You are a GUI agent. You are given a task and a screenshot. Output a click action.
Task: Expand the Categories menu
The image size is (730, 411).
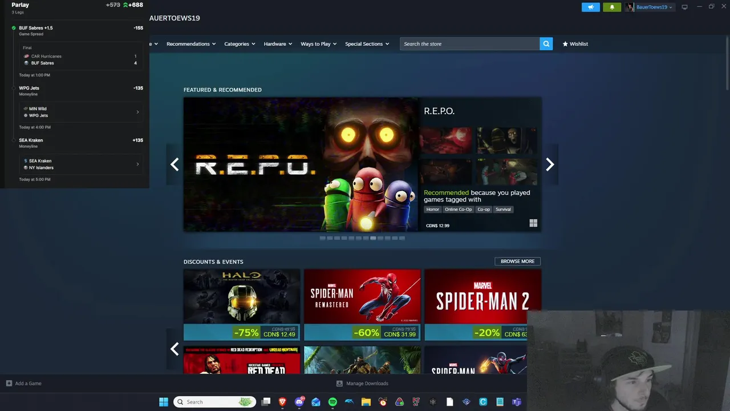(240, 44)
